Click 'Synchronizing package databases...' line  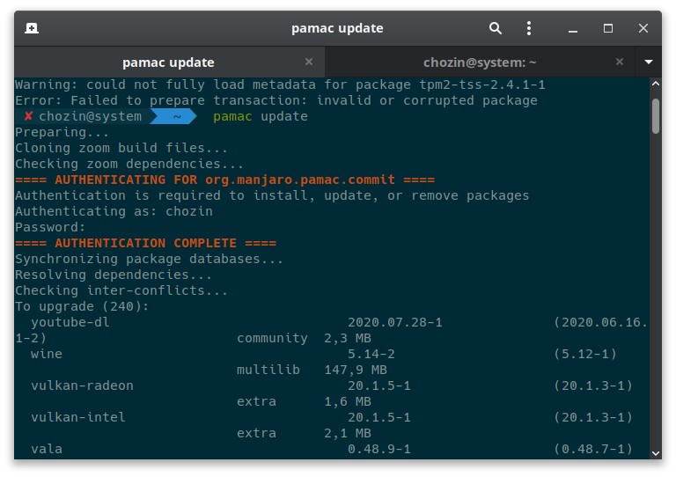click(149, 259)
